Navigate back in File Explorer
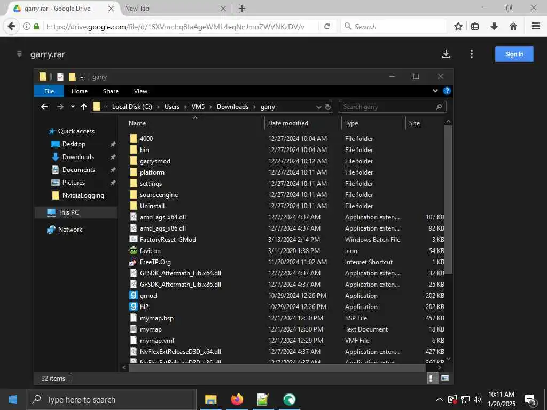The height and width of the screenshot is (410, 547). pos(44,107)
